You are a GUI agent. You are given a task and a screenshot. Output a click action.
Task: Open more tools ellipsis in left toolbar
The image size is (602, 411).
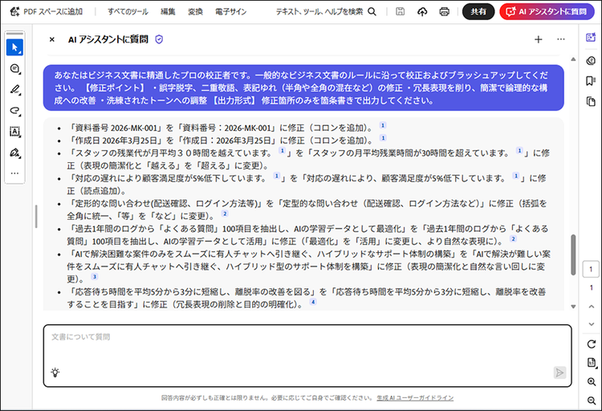(x=14, y=173)
